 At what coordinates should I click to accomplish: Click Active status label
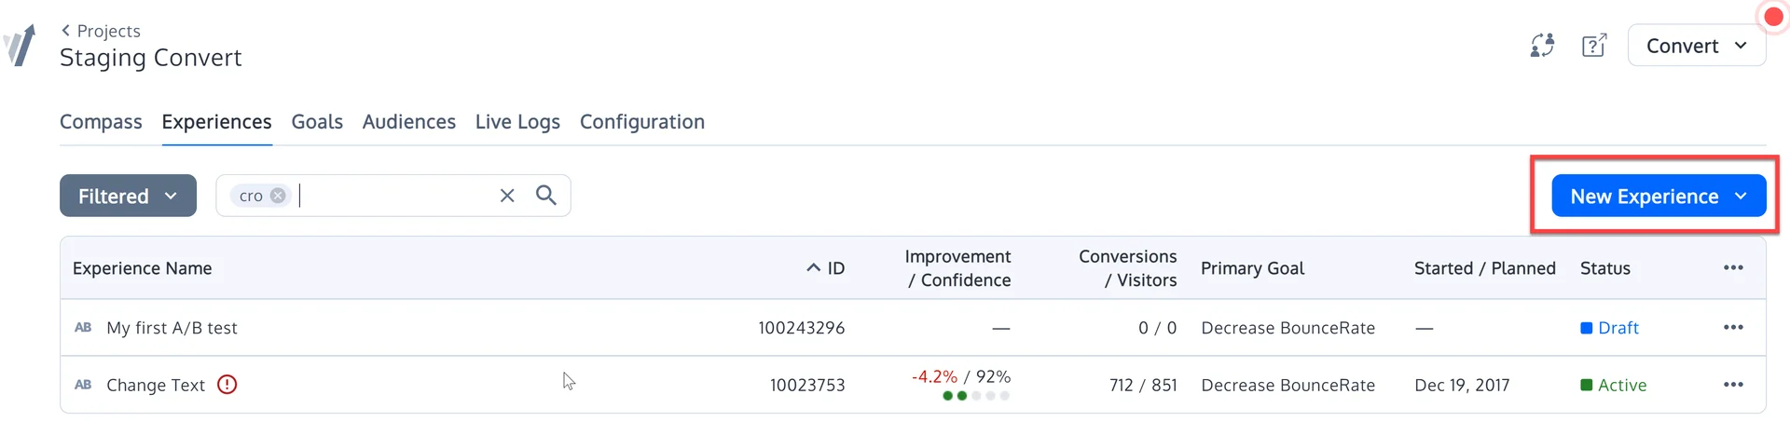pyautogui.click(x=1614, y=385)
